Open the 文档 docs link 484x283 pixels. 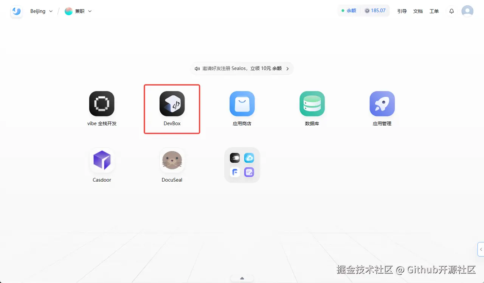418,11
